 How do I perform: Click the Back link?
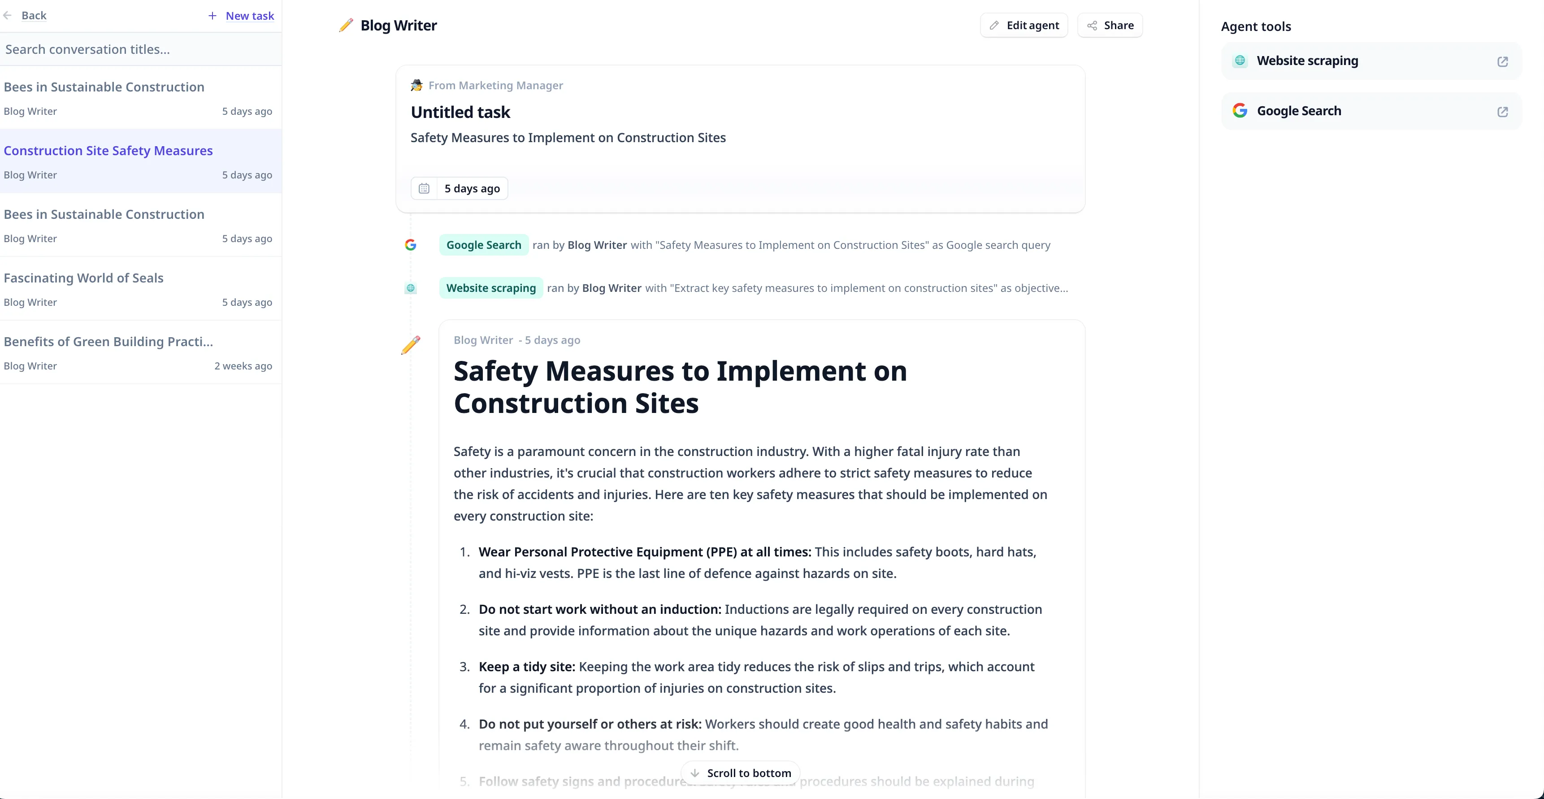pyautogui.click(x=34, y=16)
